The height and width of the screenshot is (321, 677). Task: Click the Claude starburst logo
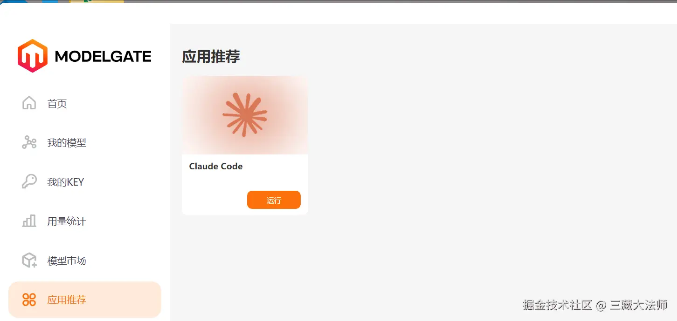click(245, 114)
